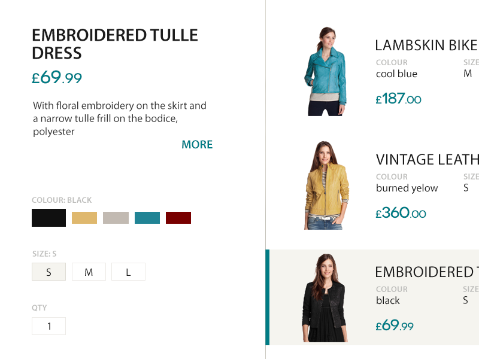The image size is (479, 359).
Task: Open the yellow vintage leather jacket thumbnail
Action: [326, 185]
